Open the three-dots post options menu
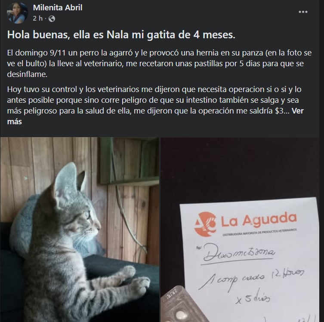 [x=303, y=12]
